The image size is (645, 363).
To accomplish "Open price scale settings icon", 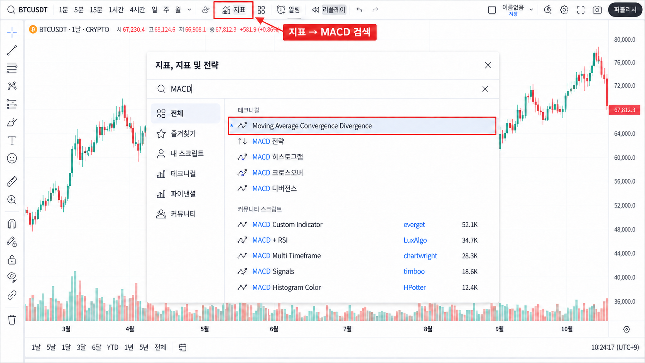I will (x=626, y=329).
